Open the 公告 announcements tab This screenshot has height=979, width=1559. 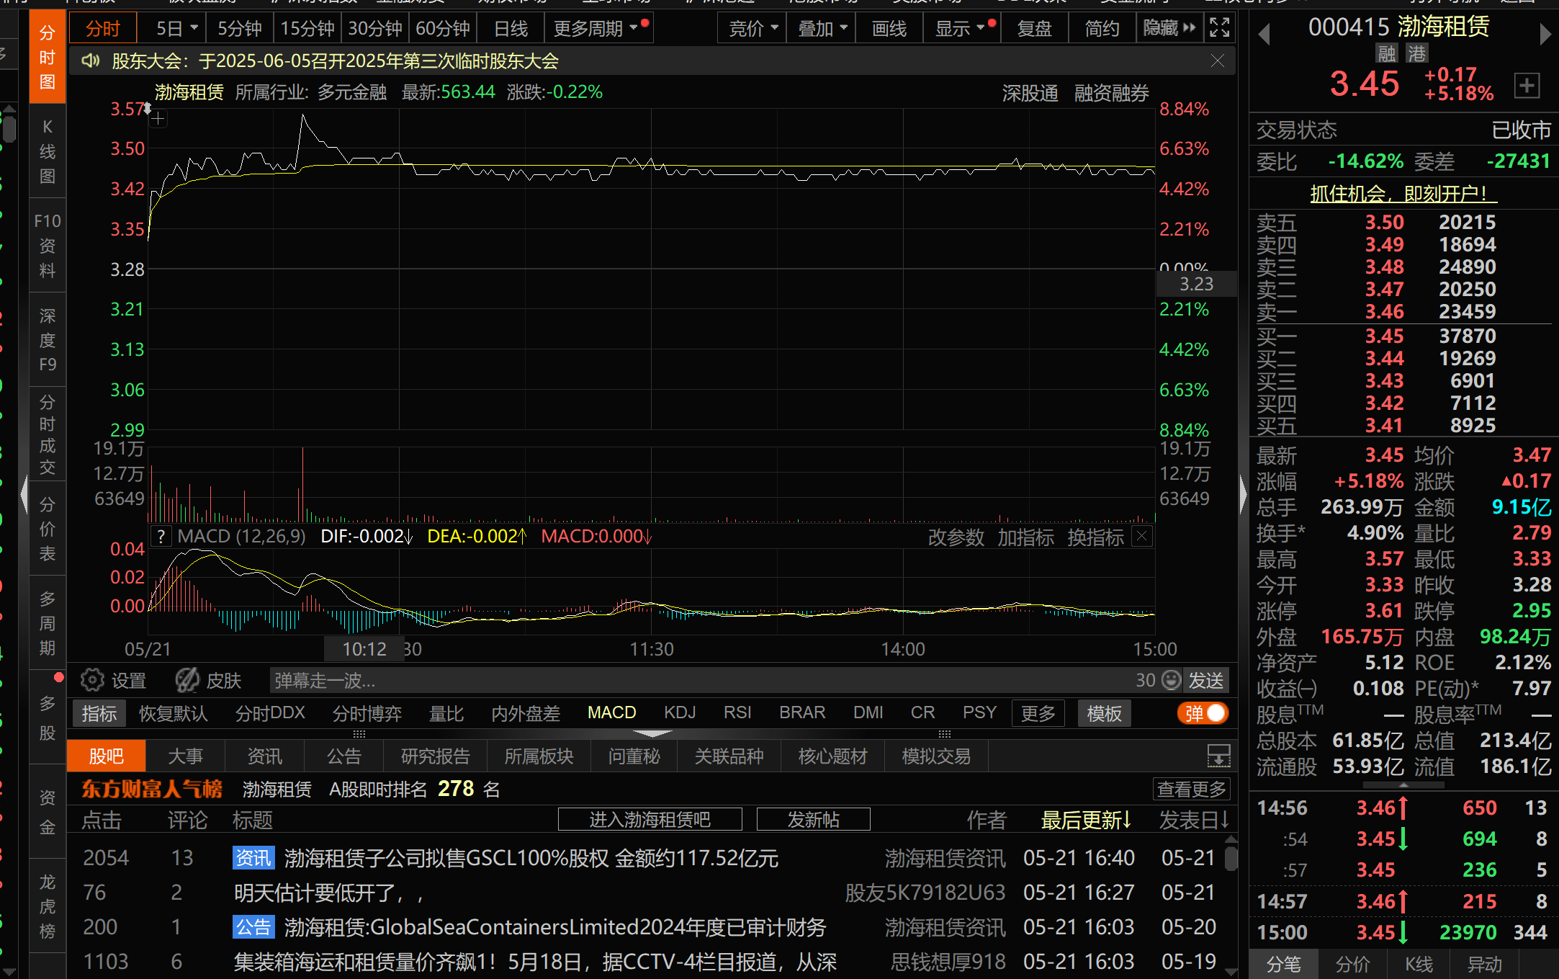[x=344, y=756]
